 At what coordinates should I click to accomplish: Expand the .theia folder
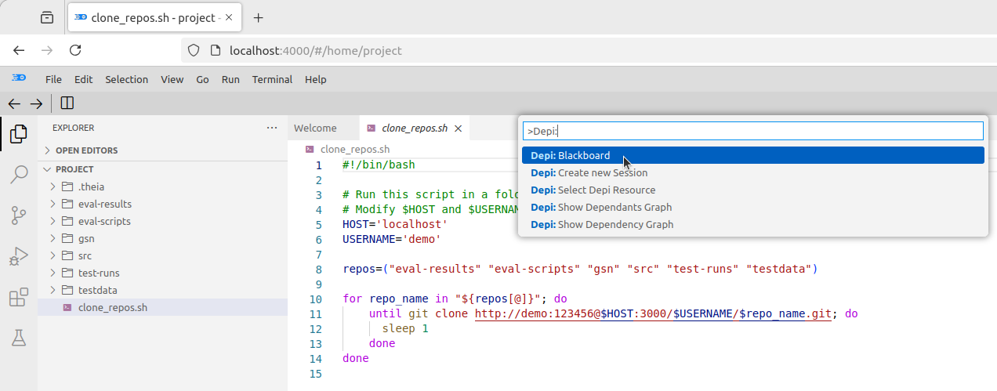point(53,186)
